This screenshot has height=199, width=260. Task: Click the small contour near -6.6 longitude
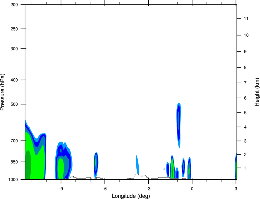96,165
